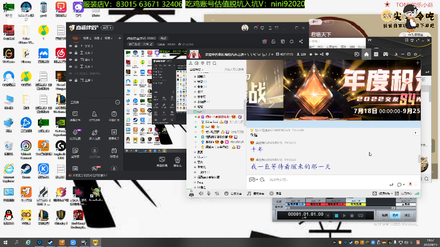Toggle visibility of the 图片 1 layer
Screen dimensions: 440x247
pos(70,60)
